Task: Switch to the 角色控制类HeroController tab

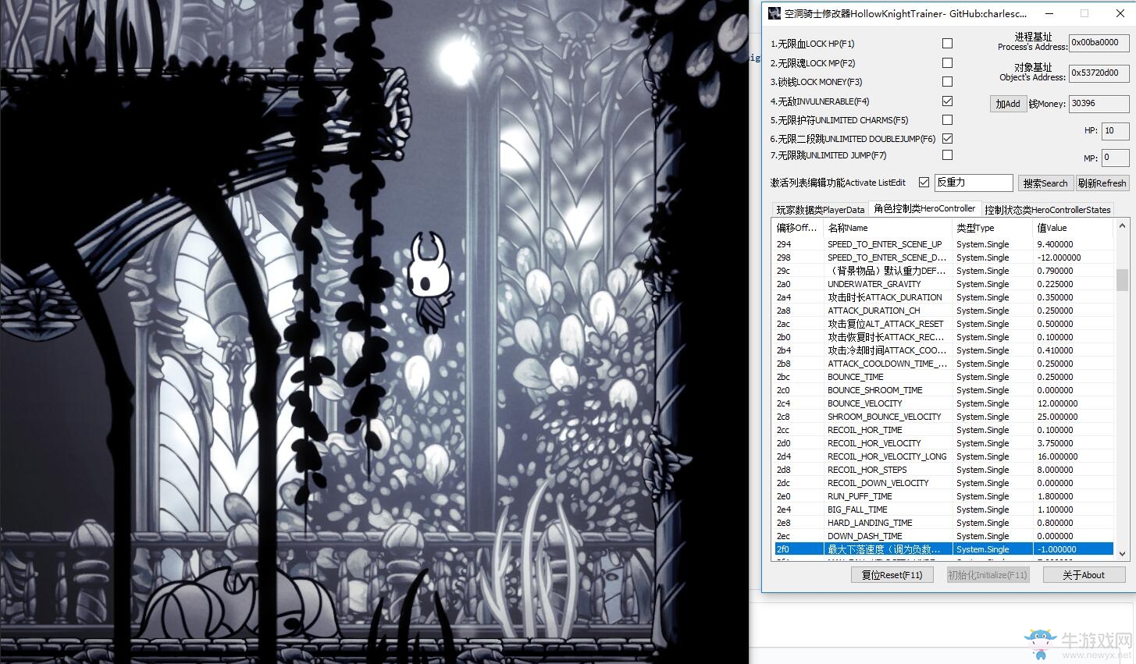Action: tap(924, 208)
